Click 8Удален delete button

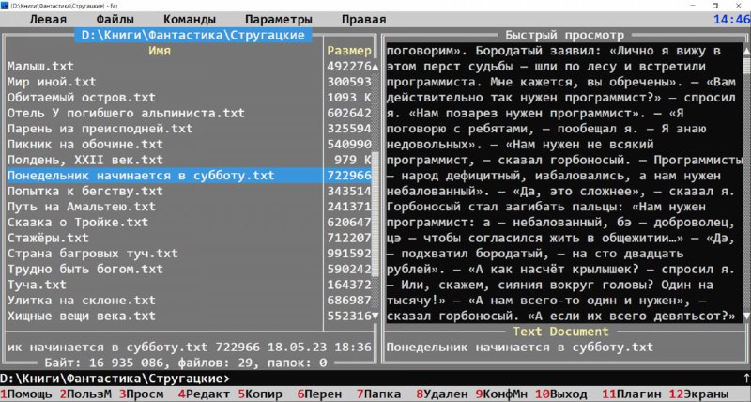click(442, 394)
